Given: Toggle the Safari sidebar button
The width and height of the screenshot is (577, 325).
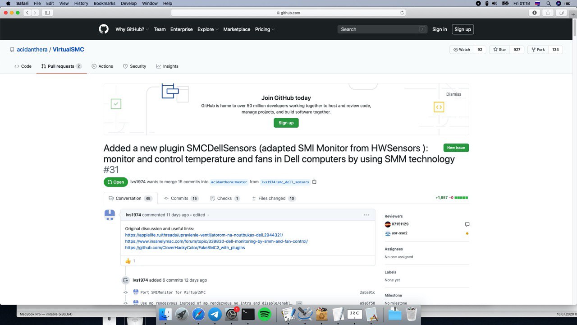Looking at the screenshot, I should (47, 13).
